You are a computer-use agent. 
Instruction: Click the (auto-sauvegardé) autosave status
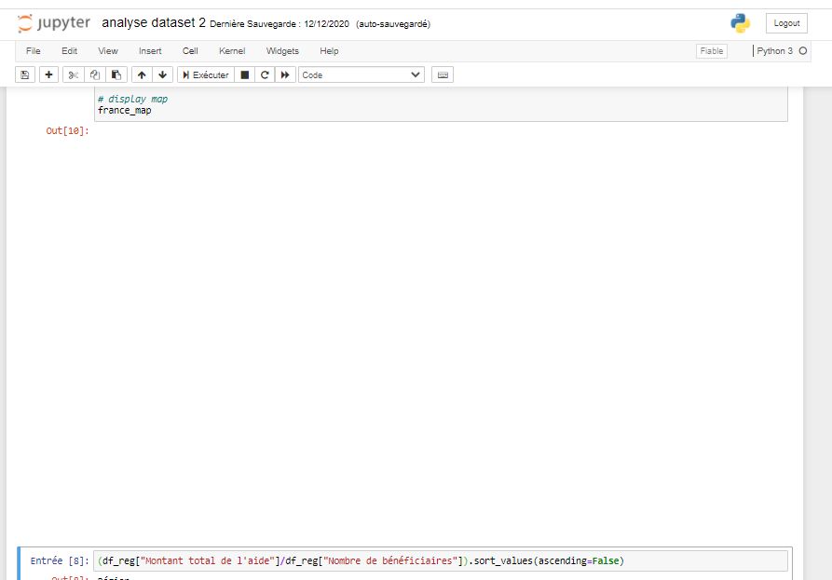point(393,24)
